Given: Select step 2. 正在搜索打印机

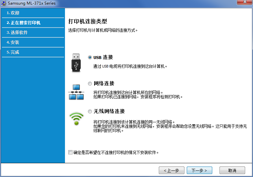Looking at the screenshot, I should coord(33,23).
